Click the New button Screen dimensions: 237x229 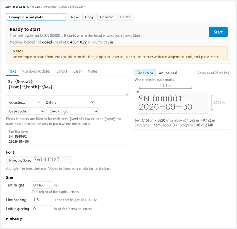(74, 17)
